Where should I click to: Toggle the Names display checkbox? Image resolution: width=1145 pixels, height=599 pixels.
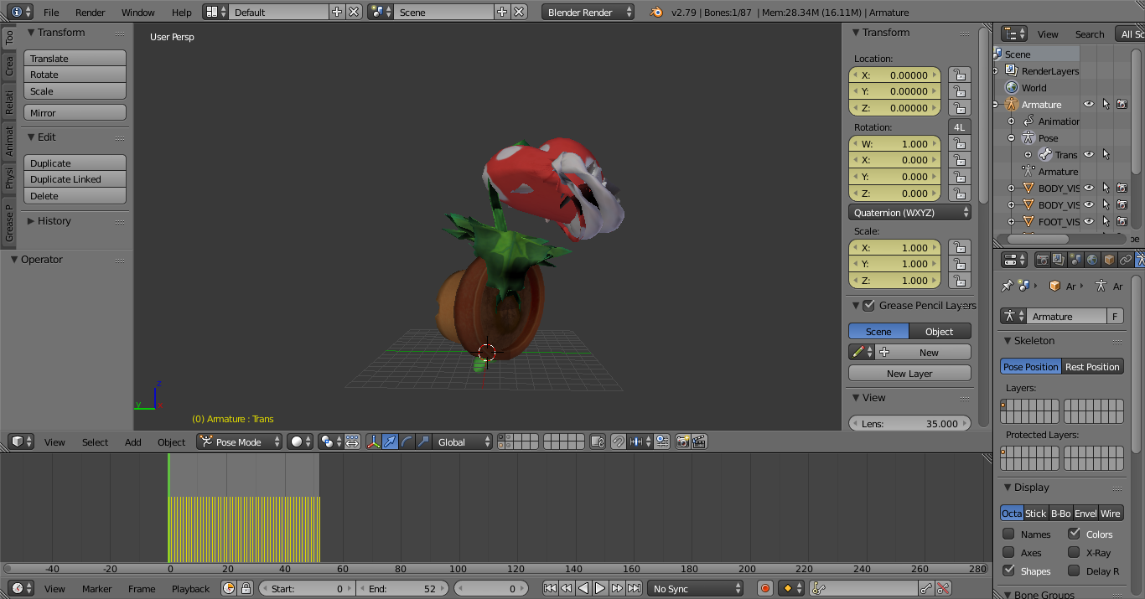pyautogui.click(x=1008, y=534)
